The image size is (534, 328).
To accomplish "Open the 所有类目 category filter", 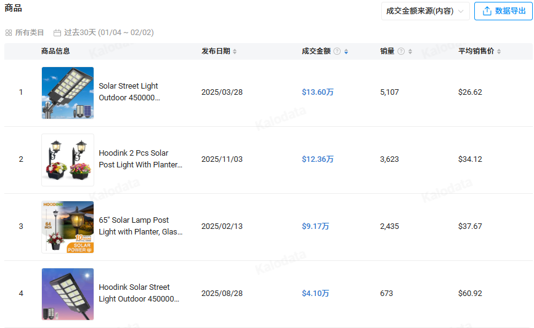I will coord(29,33).
